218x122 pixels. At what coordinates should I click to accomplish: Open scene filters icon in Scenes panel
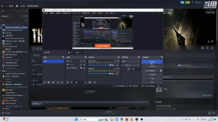click(53, 82)
